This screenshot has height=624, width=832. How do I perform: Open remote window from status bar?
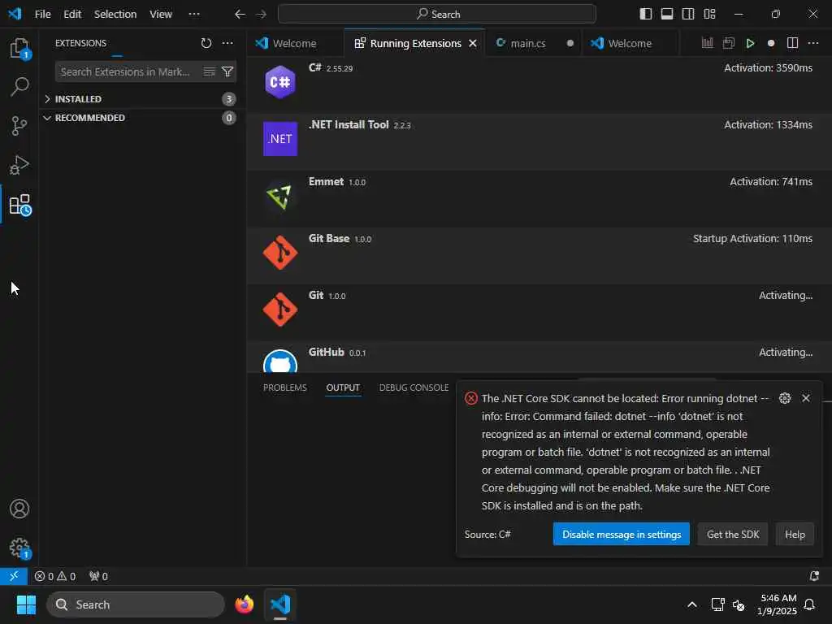coord(14,576)
